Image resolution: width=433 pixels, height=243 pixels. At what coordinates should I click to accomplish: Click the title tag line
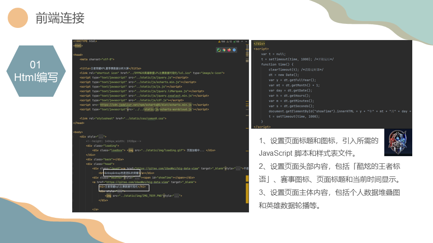(111, 68)
